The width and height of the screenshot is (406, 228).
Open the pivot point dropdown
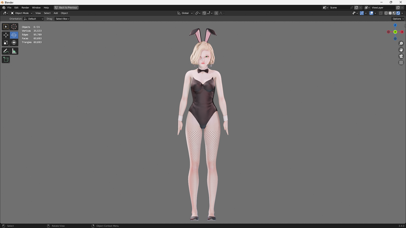point(198,13)
